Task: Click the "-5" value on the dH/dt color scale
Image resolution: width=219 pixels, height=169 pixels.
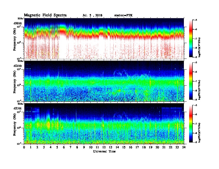Action: point(196,20)
